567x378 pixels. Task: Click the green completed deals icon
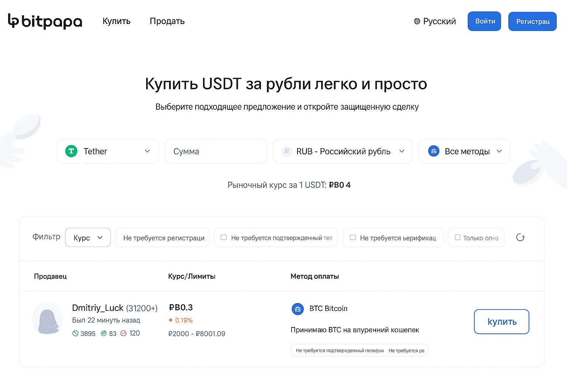pyautogui.click(x=75, y=333)
